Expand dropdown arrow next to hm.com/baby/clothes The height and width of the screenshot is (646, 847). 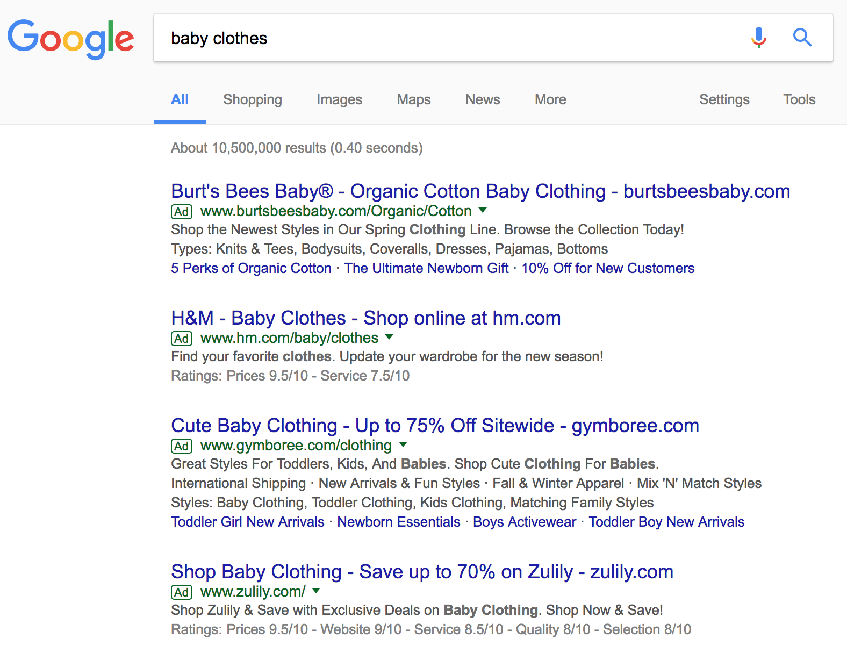[390, 337]
